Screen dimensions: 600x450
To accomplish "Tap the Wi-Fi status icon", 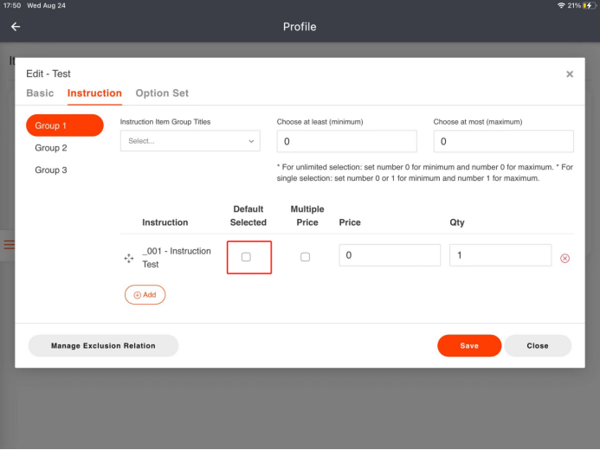I will coord(561,5).
